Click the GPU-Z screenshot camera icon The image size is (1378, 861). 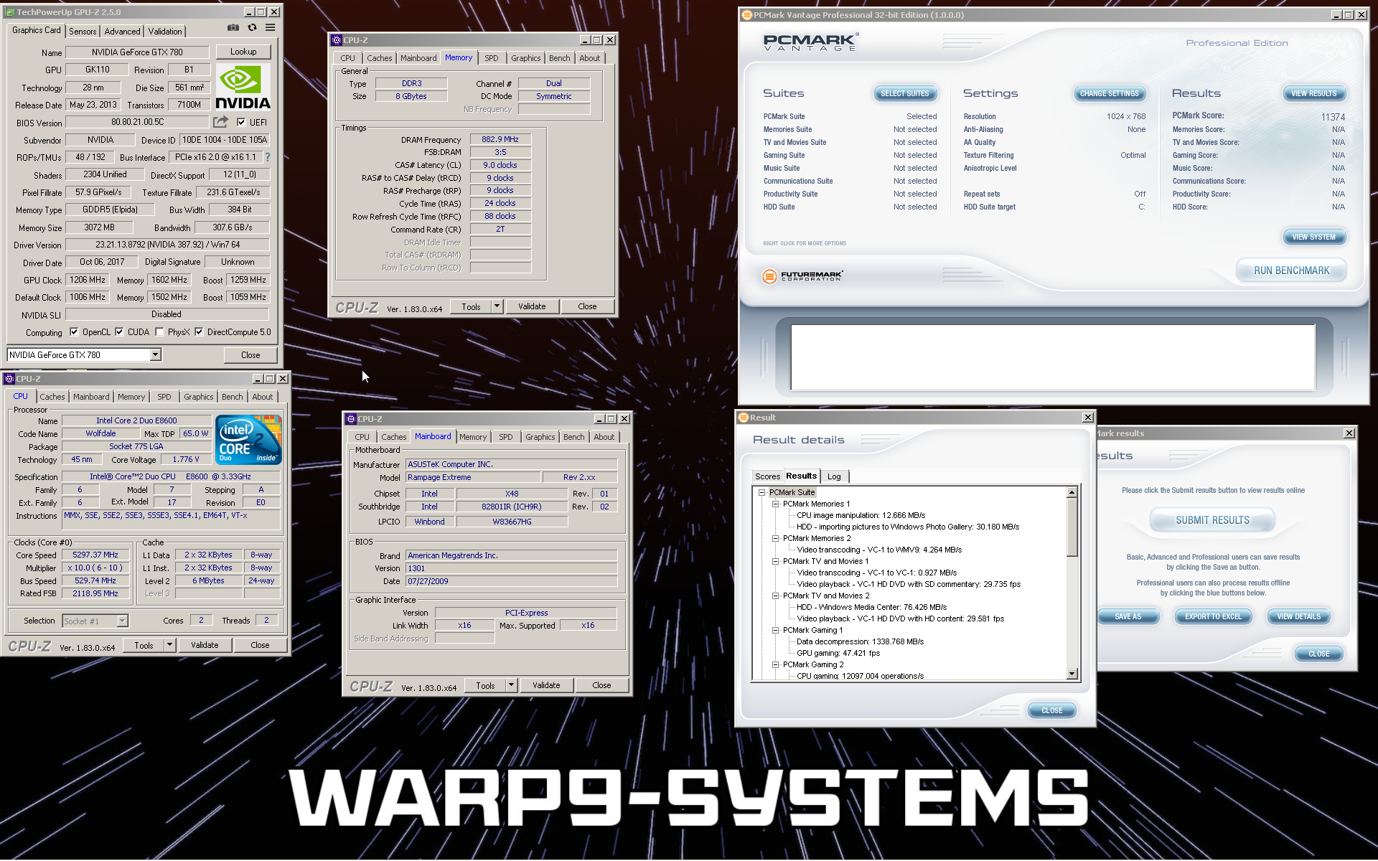coord(233,28)
